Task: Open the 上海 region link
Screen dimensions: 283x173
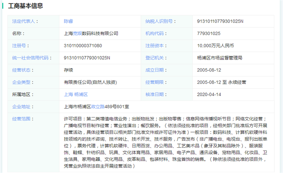Action: [68, 95]
